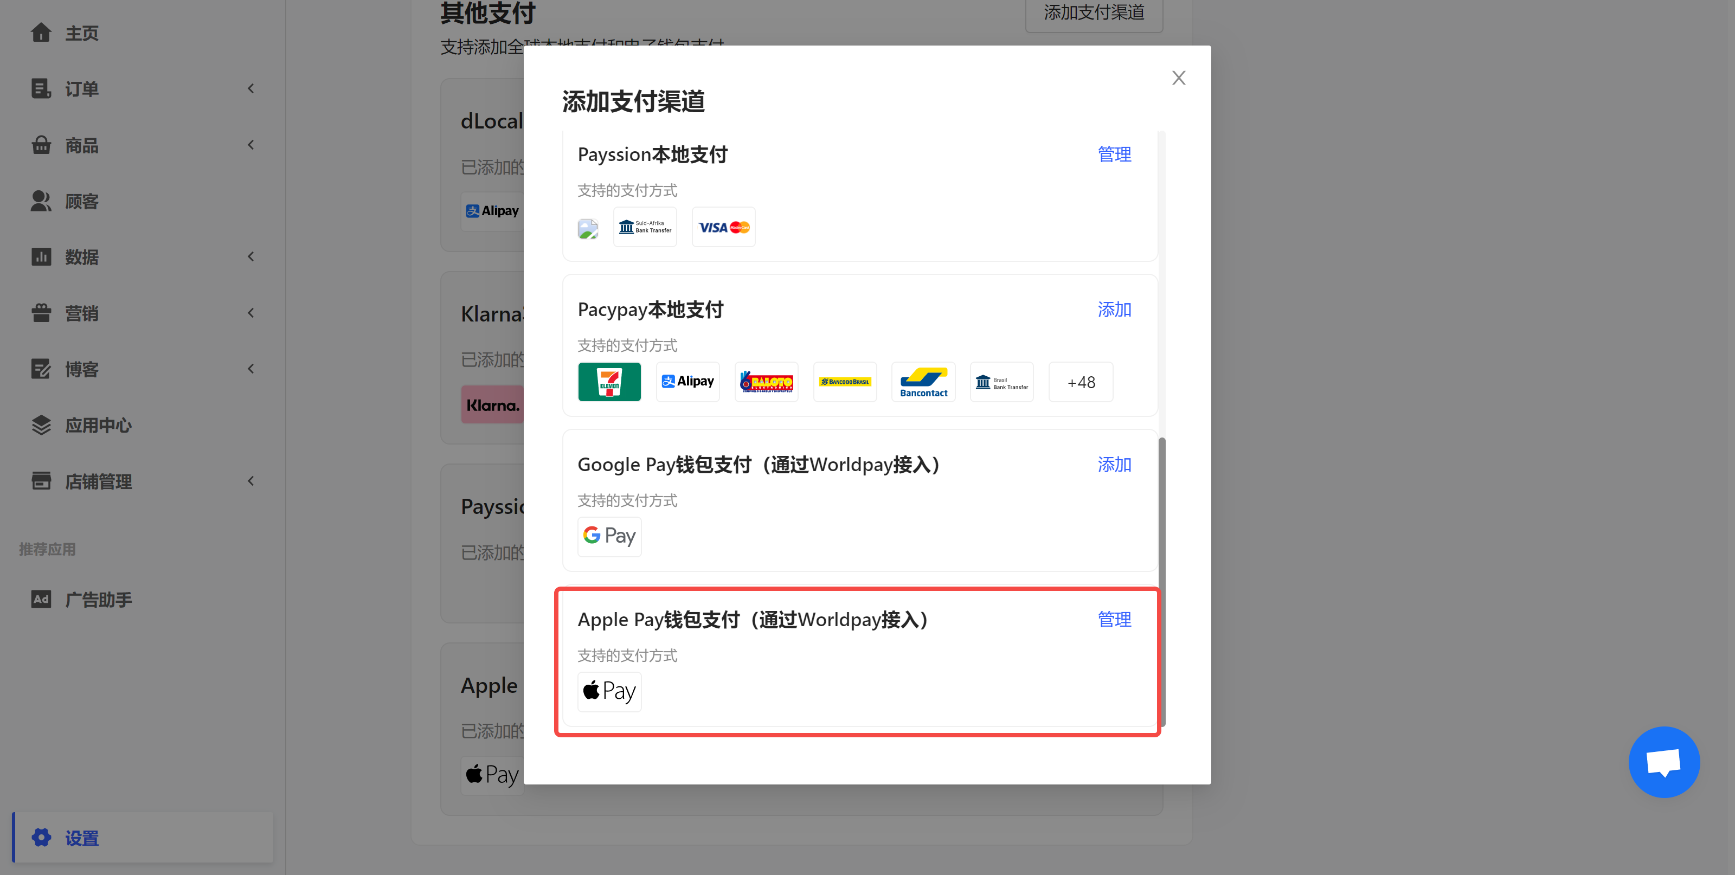Image resolution: width=1735 pixels, height=875 pixels.
Task: Open 应用中心 in the sidebar
Action: (98, 426)
